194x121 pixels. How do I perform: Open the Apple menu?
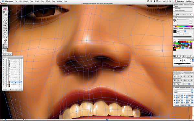click(x=3, y=1)
